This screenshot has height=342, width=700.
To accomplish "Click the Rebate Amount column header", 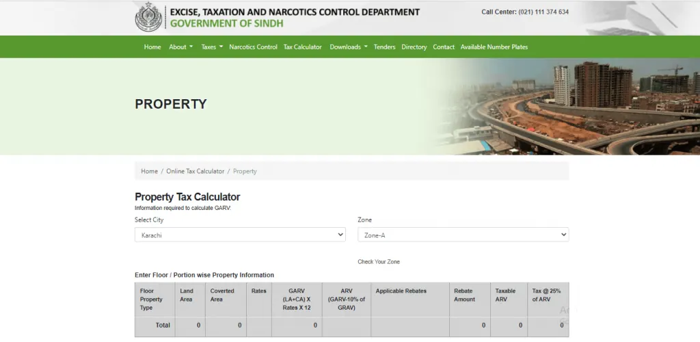I will (x=470, y=300).
